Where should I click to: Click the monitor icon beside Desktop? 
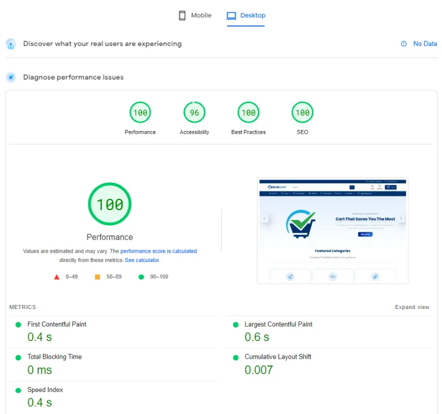pos(233,15)
